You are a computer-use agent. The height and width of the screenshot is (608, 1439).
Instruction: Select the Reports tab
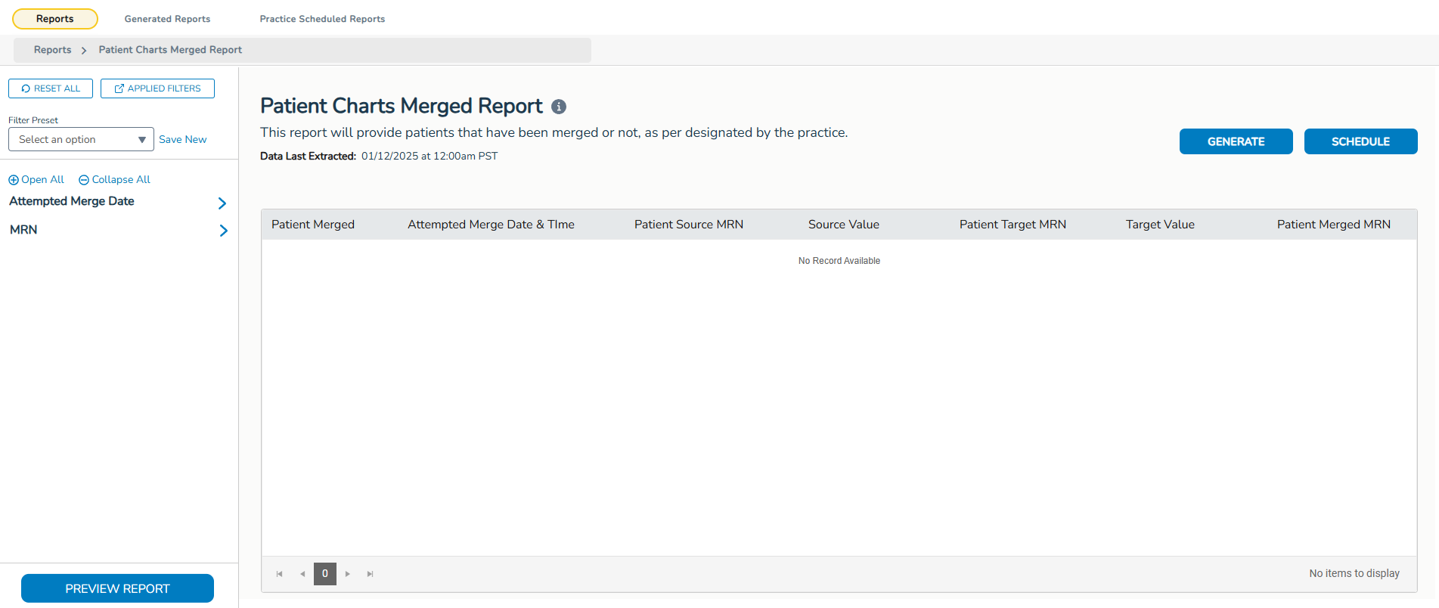point(55,19)
